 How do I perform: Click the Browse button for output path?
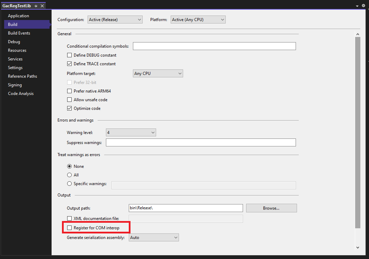[x=271, y=208]
